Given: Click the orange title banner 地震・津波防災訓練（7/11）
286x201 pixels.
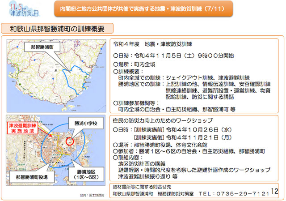Looking at the screenshot, I should pos(143,9).
